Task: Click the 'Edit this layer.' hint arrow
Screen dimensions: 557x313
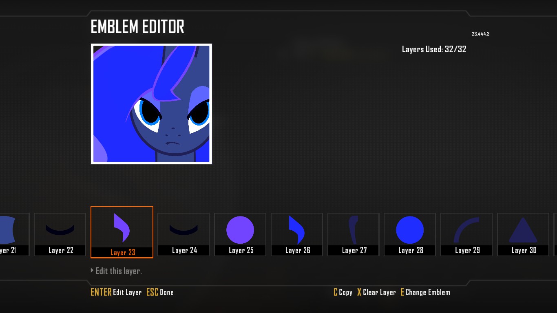Action: pyautogui.click(x=93, y=270)
